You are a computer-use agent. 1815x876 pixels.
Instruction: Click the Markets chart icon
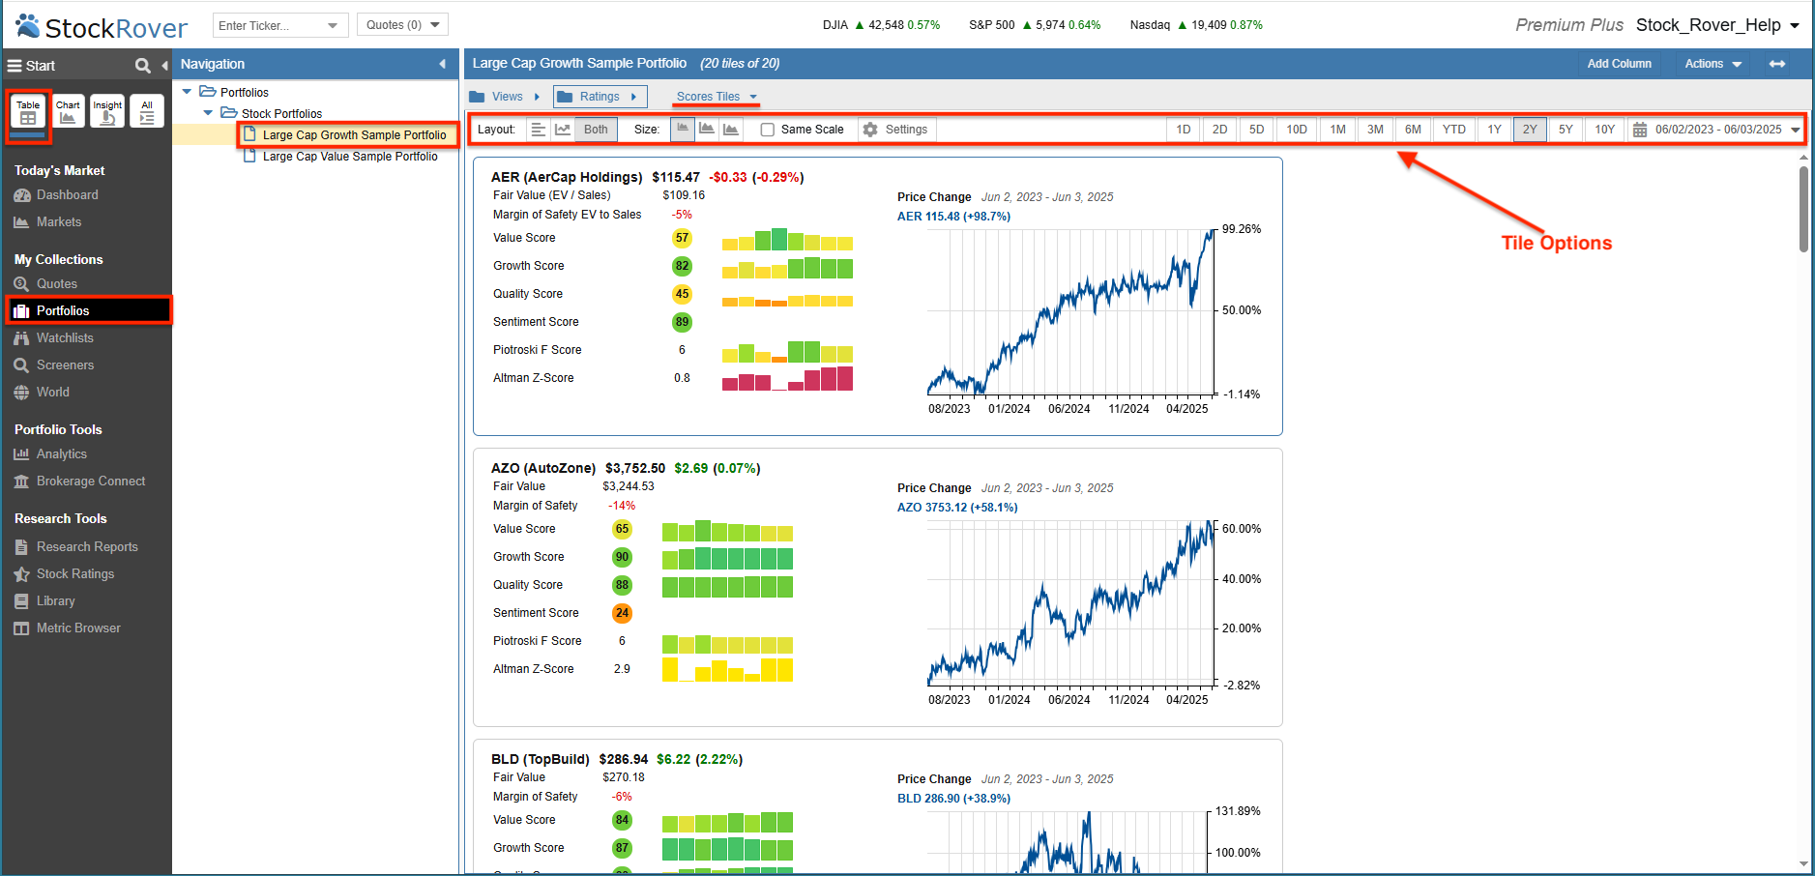click(x=21, y=222)
